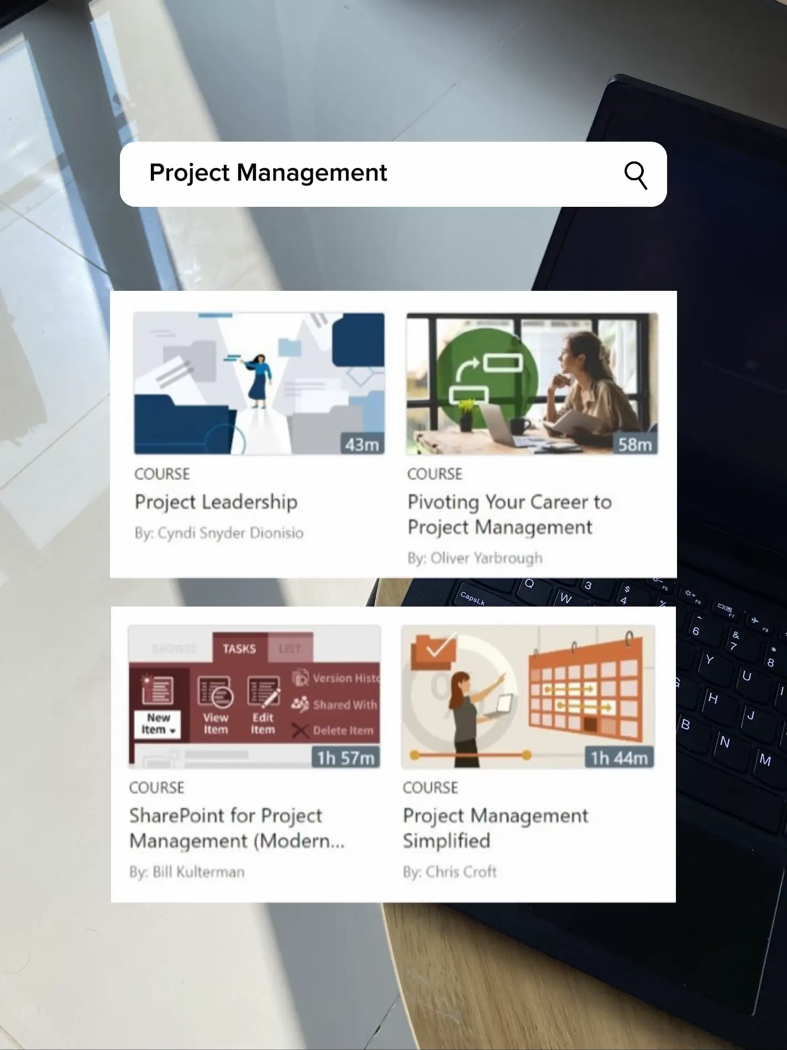Open the Pivoting Your Career course thumbnail
This screenshot has height=1050, width=787.
pyautogui.click(x=532, y=384)
